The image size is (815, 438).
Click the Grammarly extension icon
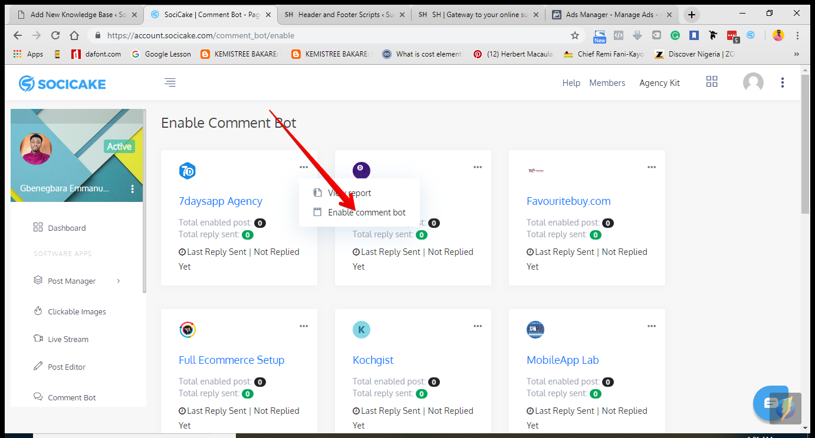click(675, 35)
